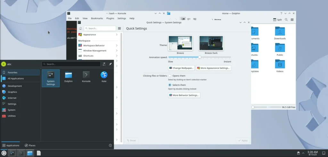Open the clock showing 3:28 AM
The width and height of the screenshot is (328, 157).
tap(313, 153)
